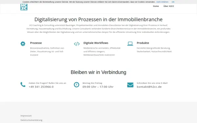Click the main heading 'Digitalisierung von Prozessen in der Immobilienbranche'
Image resolution: width=197 pixels, height=123 pixels.
(98, 19)
